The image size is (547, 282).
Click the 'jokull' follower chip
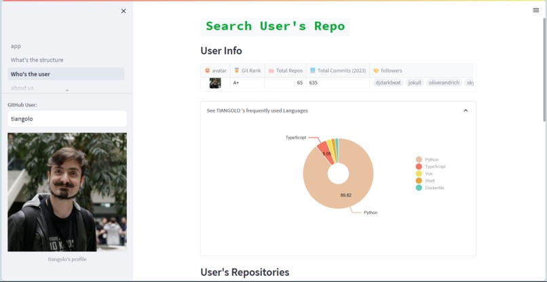(415, 83)
